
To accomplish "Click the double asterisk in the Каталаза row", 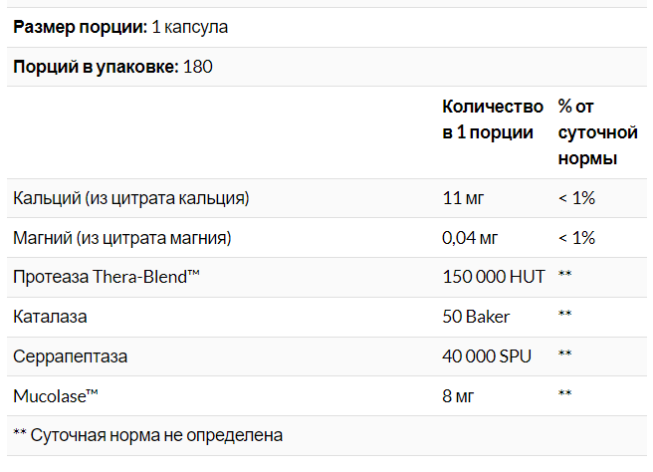I will [564, 317].
